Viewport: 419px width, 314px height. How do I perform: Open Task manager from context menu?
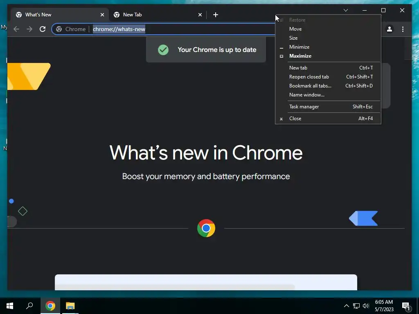328,107
